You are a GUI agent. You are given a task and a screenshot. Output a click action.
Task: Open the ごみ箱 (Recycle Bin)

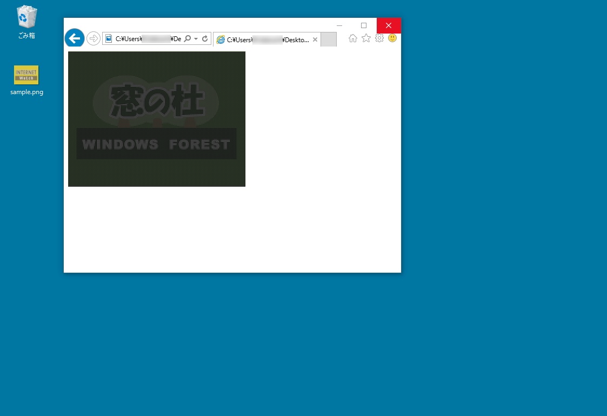click(x=26, y=17)
